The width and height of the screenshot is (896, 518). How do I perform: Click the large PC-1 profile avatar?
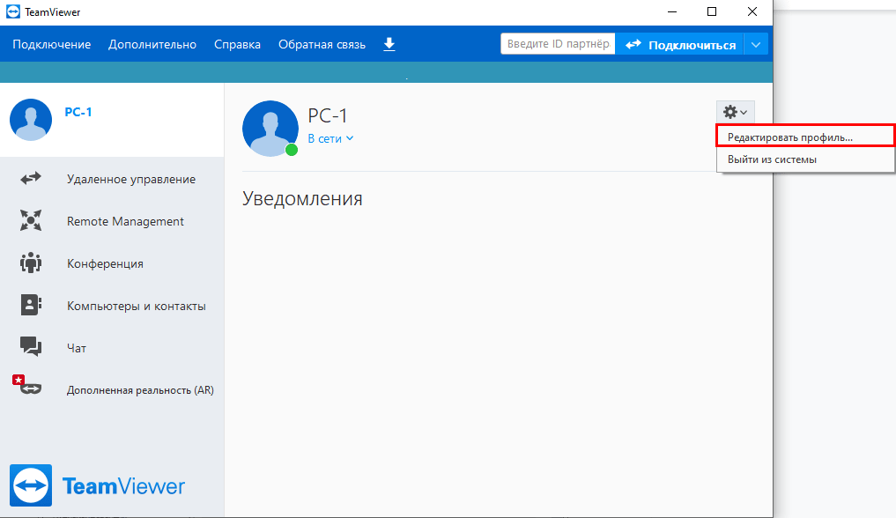[x=270, y=129]
